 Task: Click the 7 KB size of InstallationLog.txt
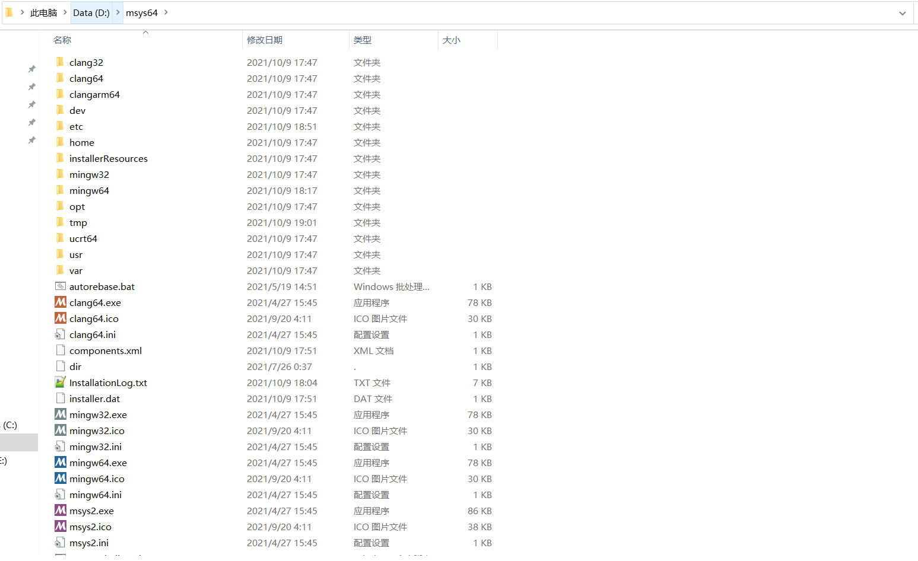click(x=482, y=383)
